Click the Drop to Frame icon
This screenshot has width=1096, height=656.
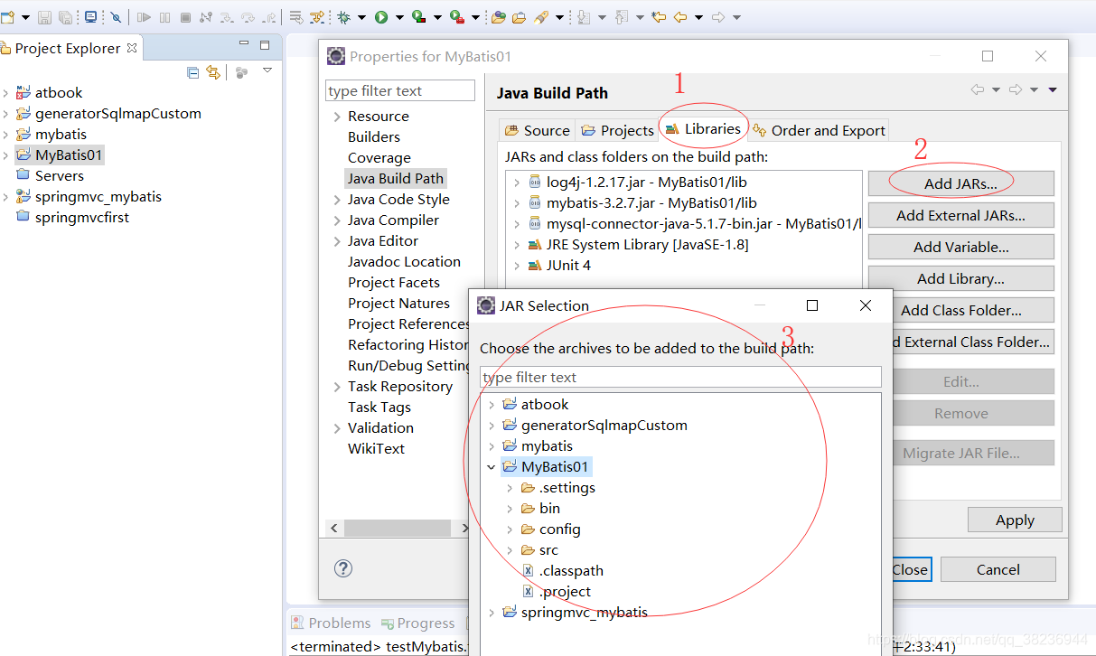click(295, 17)
